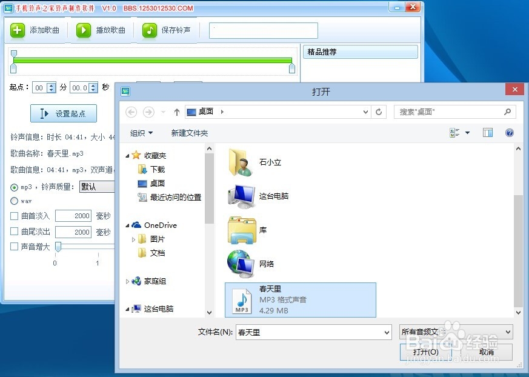Click the preview pane icon in the dialog toolbar
This screenshot has width=529, height=377.
488,132
